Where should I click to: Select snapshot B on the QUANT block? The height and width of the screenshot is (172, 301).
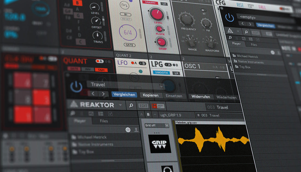tap(108, 62)
